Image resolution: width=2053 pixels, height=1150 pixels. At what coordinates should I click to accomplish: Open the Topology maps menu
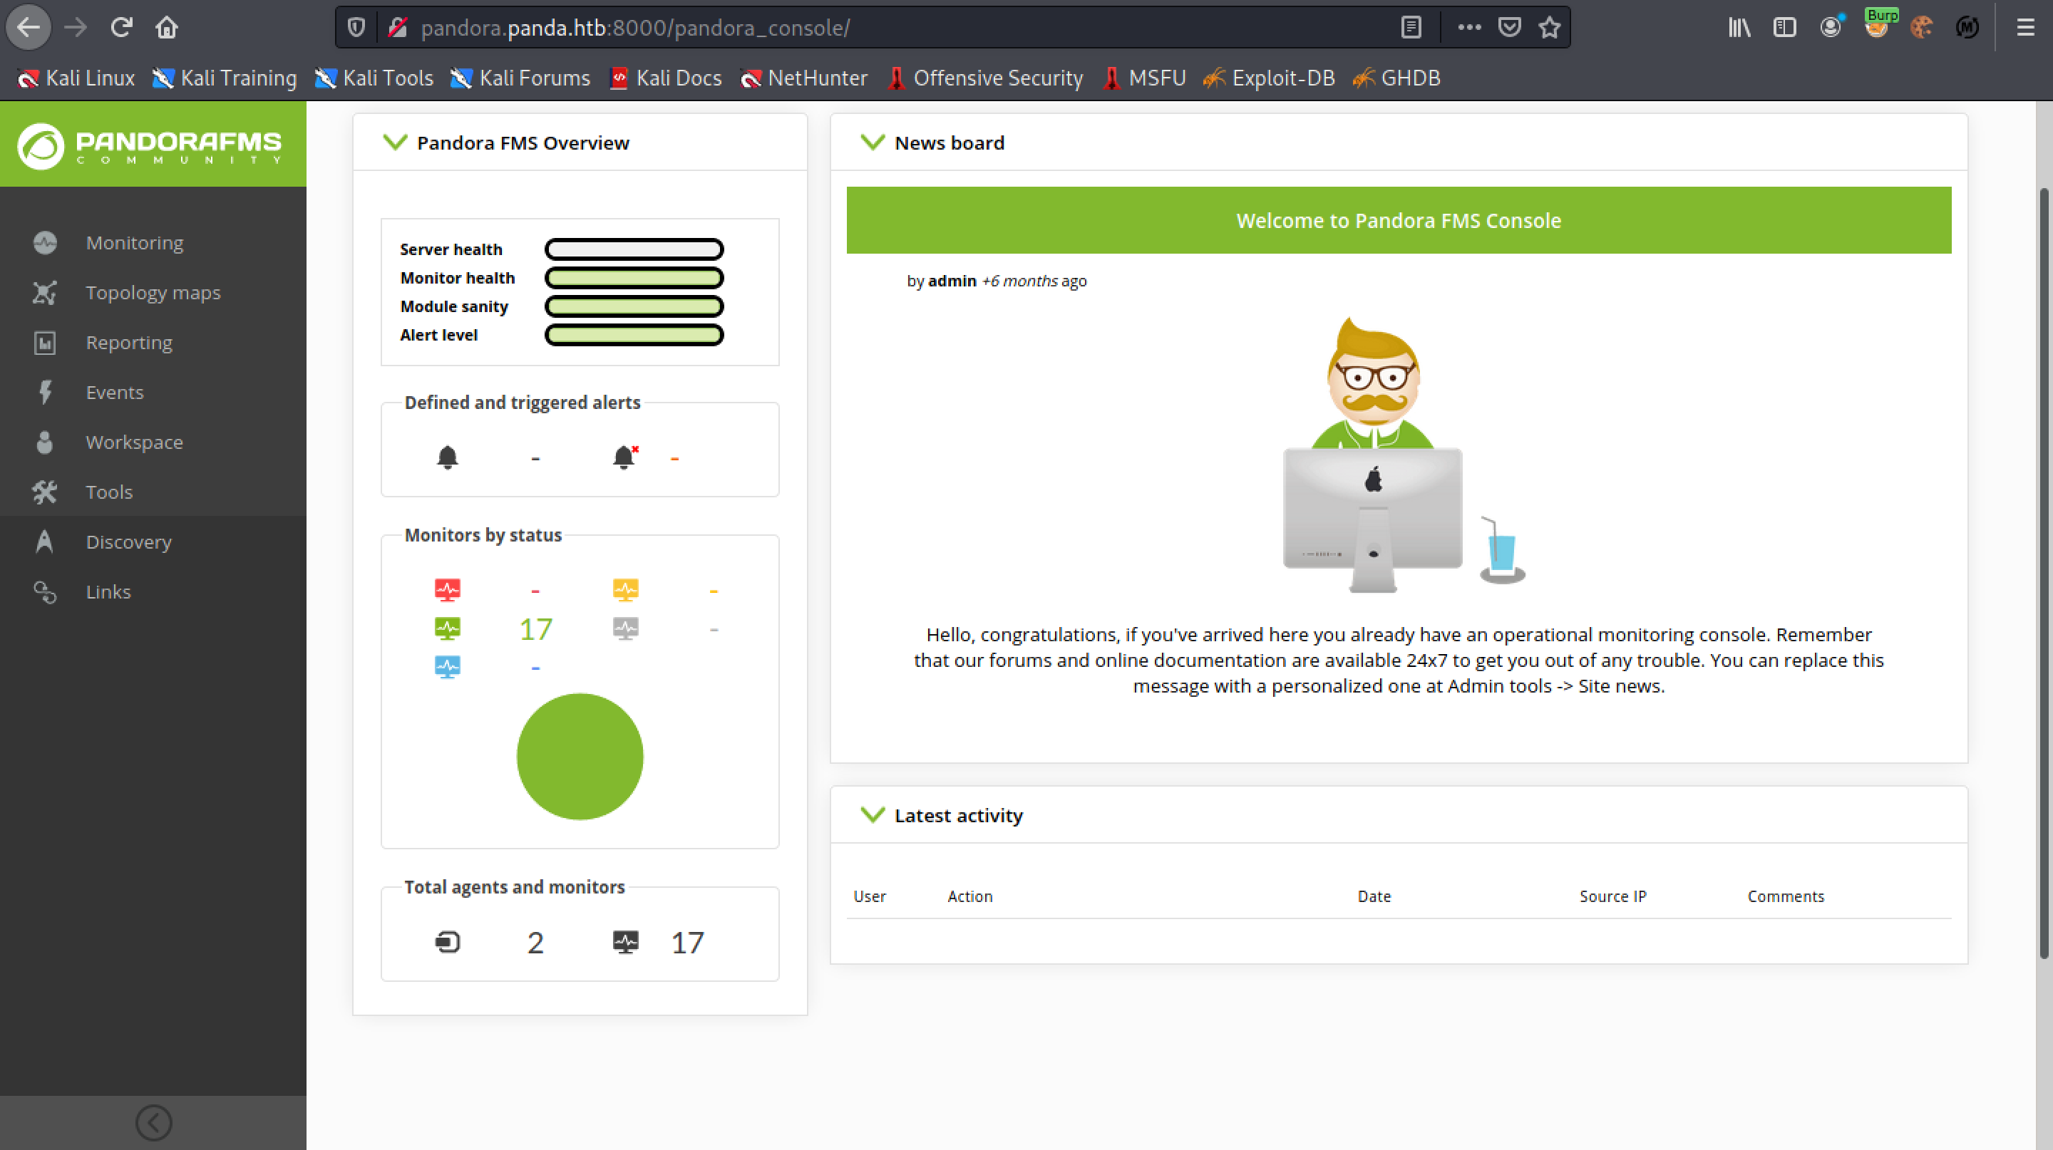click(153, 293)
